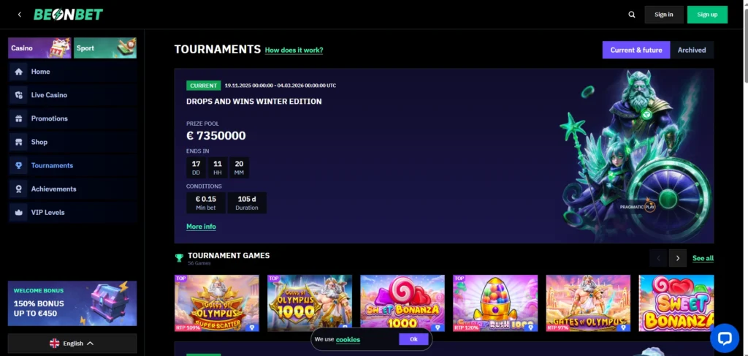Image resolution: width=748 pixels, height=356 pixels.
Task: Click the Shop bag icon
Action: (x=19, y=142)
